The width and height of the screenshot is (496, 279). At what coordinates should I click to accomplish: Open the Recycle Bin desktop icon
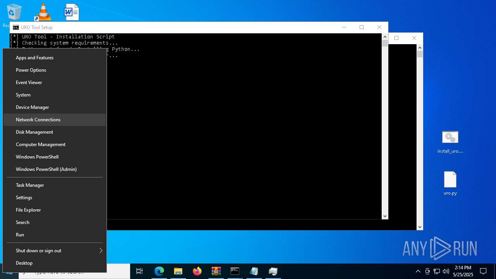[x=14, y=12]
